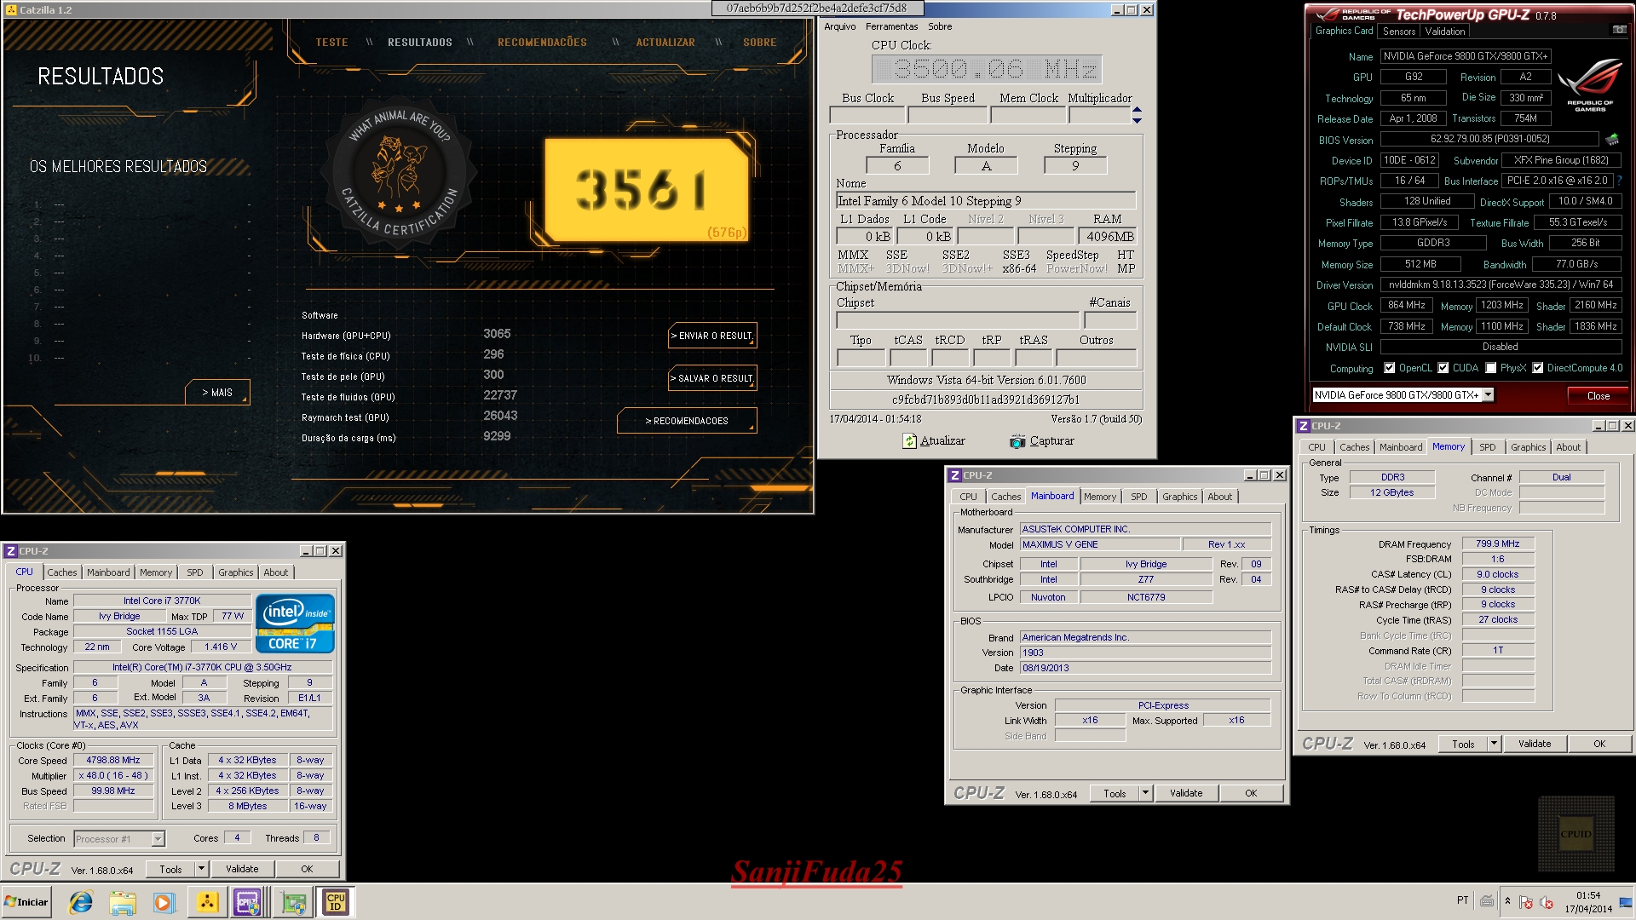Click the GPU-Z screenshot camera icon
1636x920 pixels.
click(x=1619, y=30)
